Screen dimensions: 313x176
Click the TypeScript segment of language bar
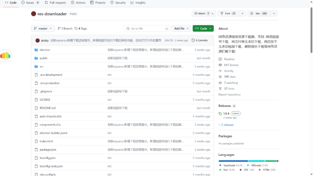coord(233,161)
